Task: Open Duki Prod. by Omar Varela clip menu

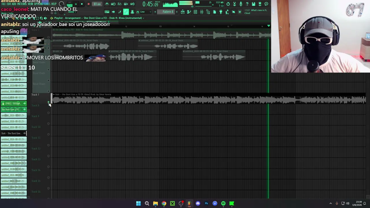Action: [x=54, y=94]
